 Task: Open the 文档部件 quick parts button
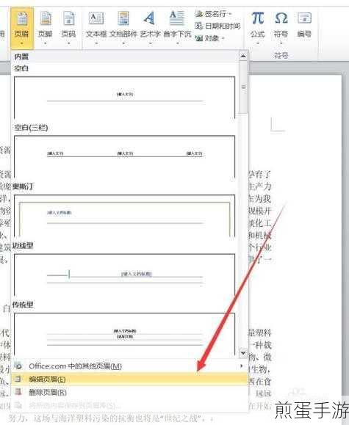point(123,28)
